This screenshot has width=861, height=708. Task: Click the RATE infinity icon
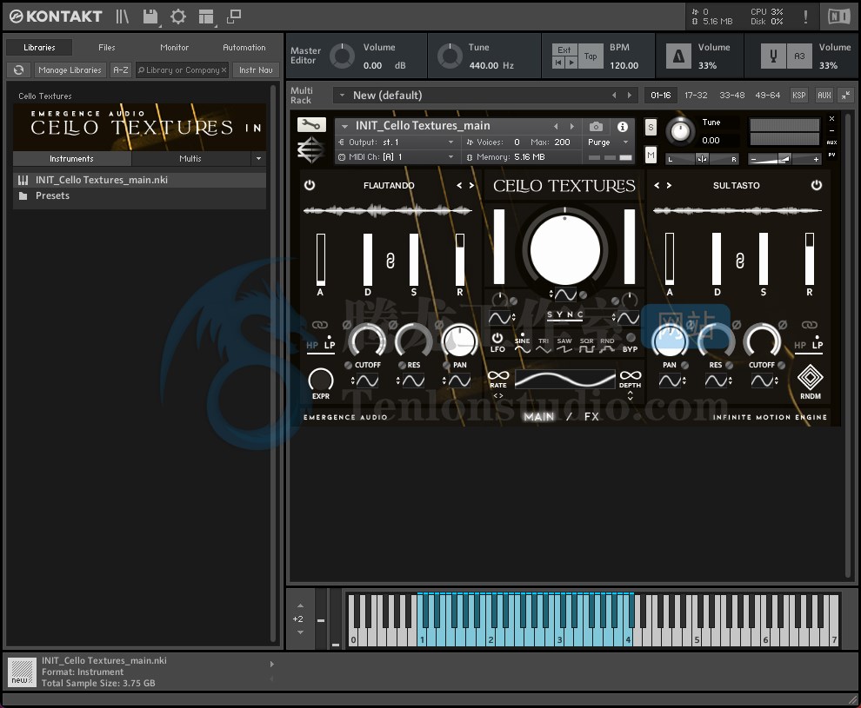coord(498,375)
